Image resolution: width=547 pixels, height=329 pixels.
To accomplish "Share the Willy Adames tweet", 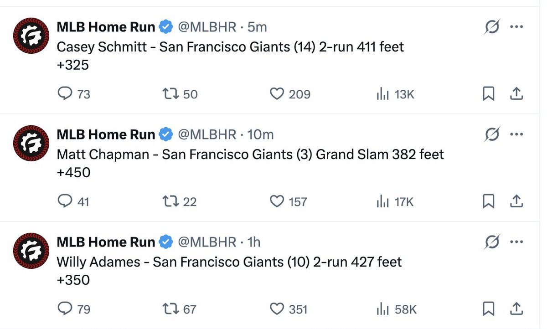I will click(516, 309).
